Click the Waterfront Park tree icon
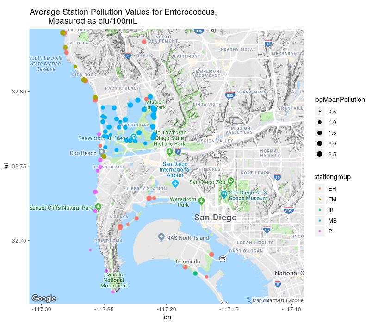The image size is (372, 330). 201,201
